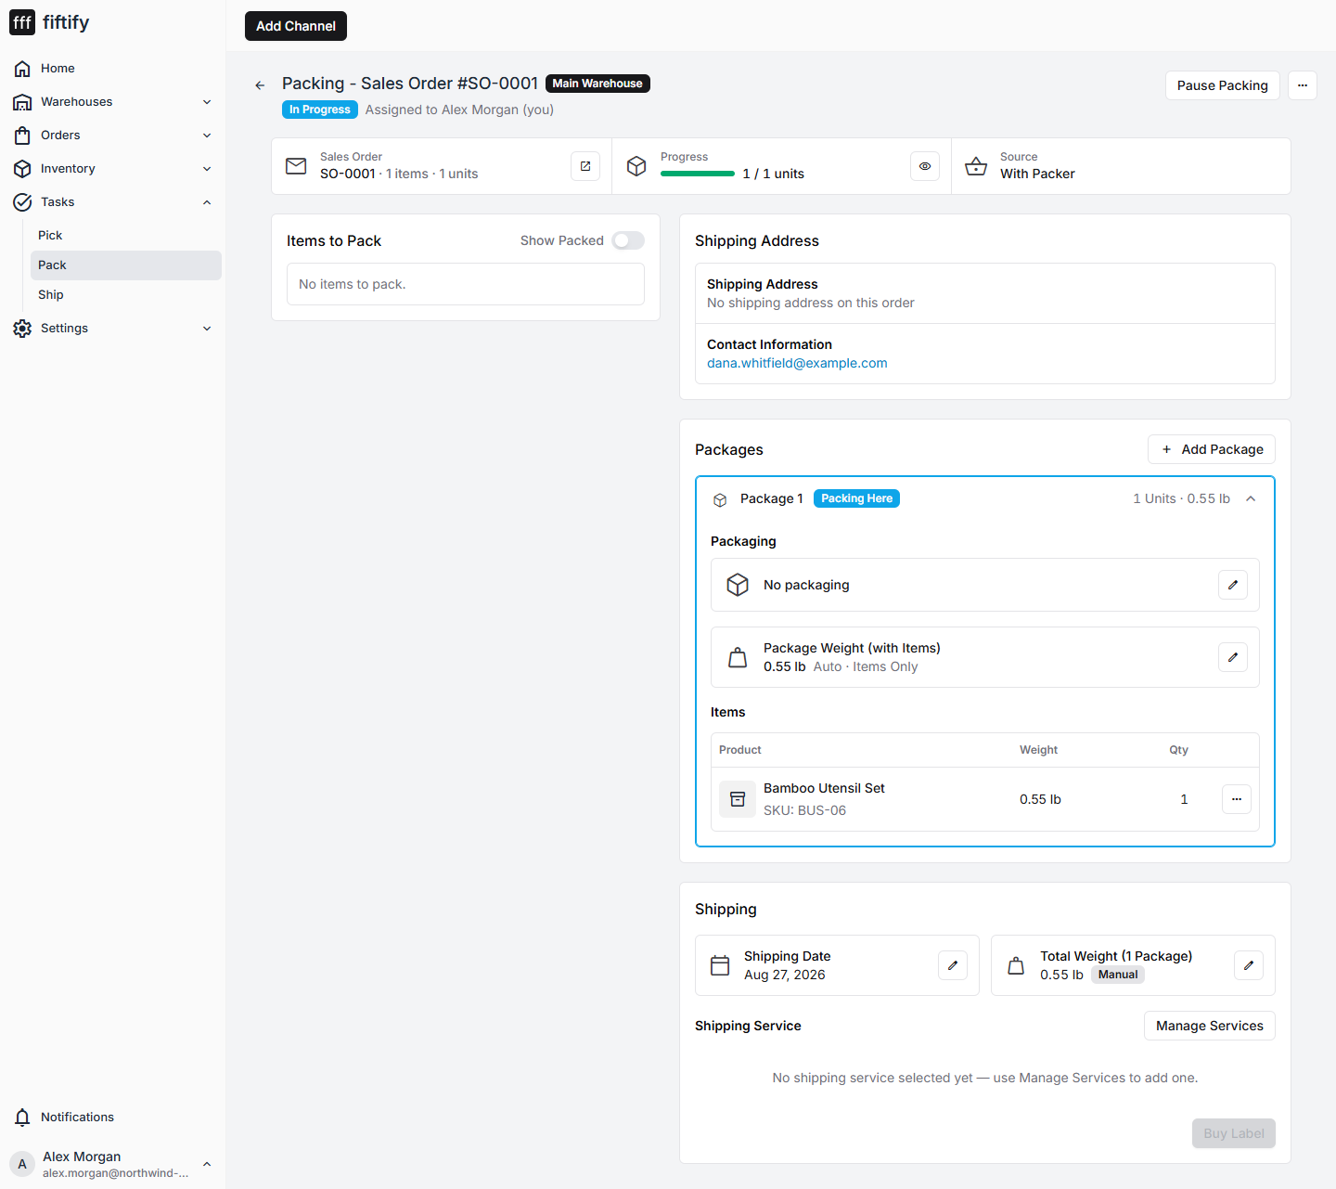Click Pause Packing button

[x=1223, y=85]
